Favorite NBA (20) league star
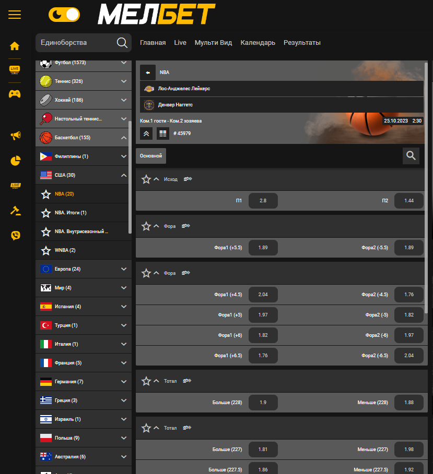433x474 pixels. (x=46, y=194)
